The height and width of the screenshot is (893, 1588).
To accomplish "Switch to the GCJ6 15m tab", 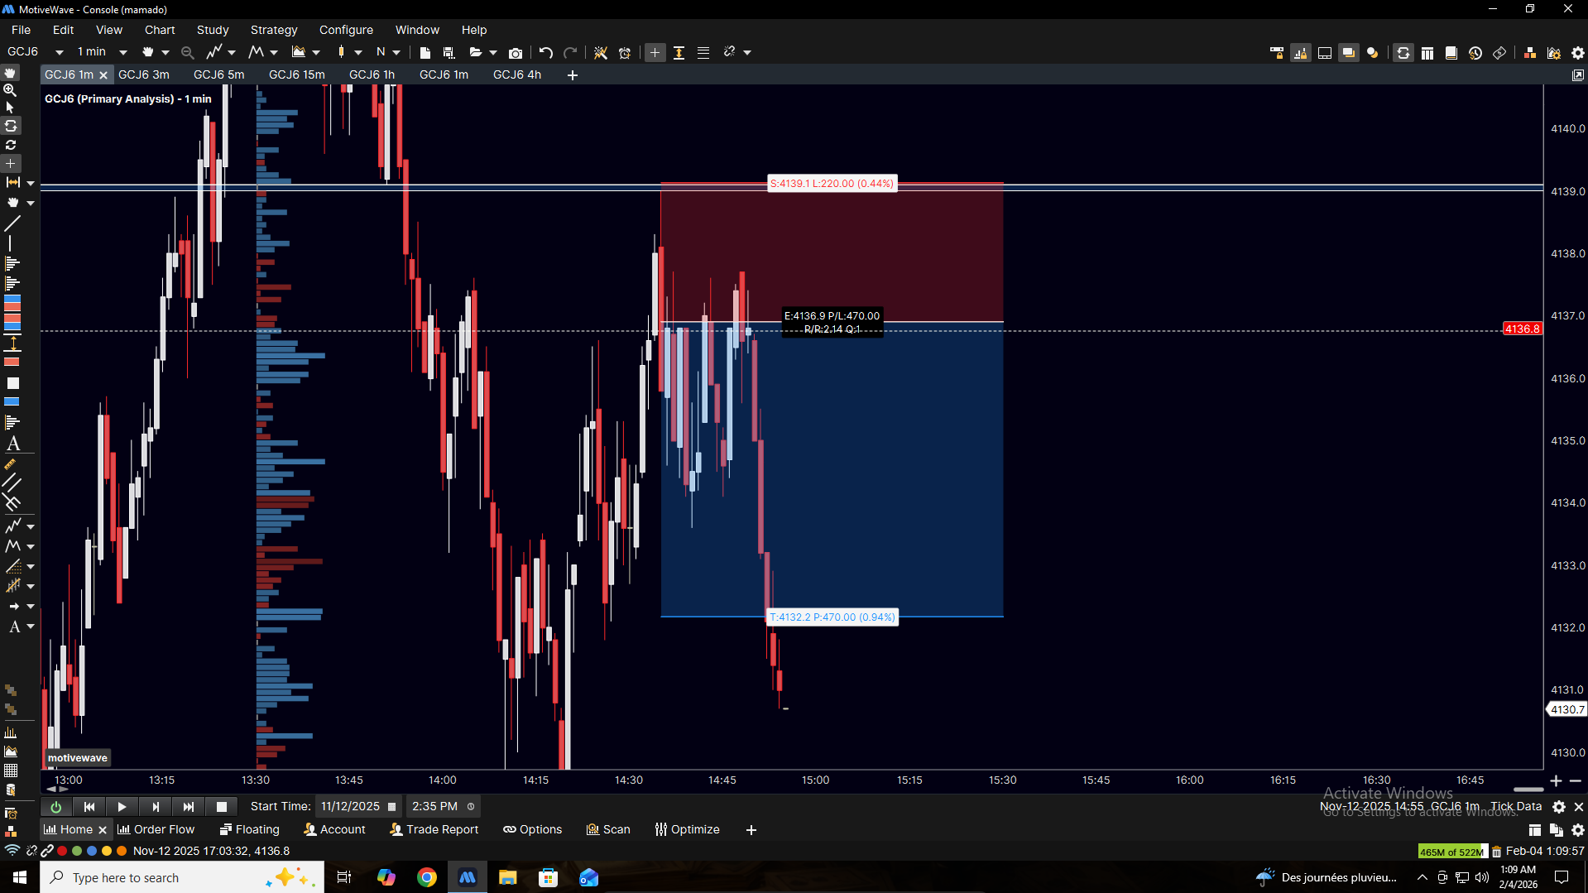I will pyautogui.click(x=297, y=74).
